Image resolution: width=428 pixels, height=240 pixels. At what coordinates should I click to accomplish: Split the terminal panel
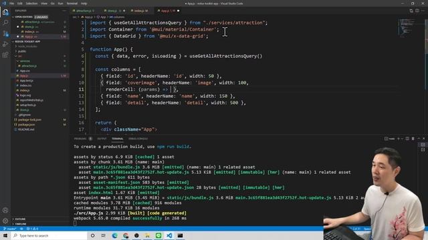(x=407, y=139)
